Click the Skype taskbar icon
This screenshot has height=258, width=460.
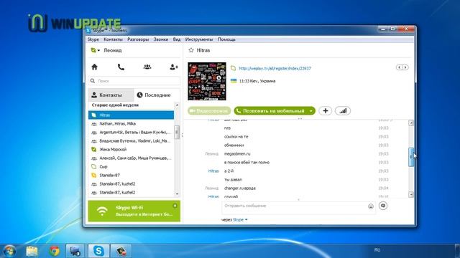click(98, 251)
